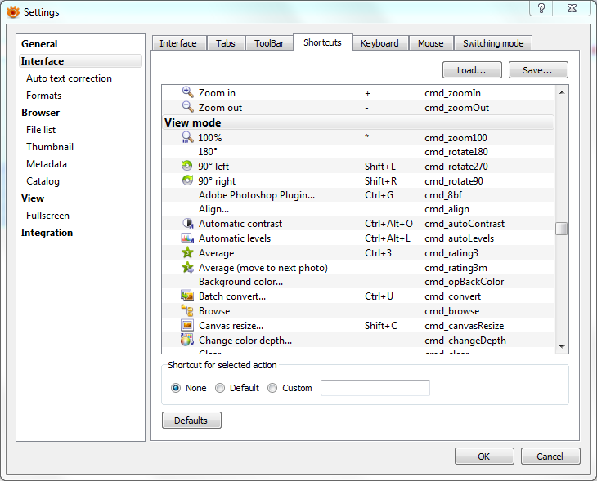Click the Automatic levels icon

pyautogui.click(x=187, y=238)
